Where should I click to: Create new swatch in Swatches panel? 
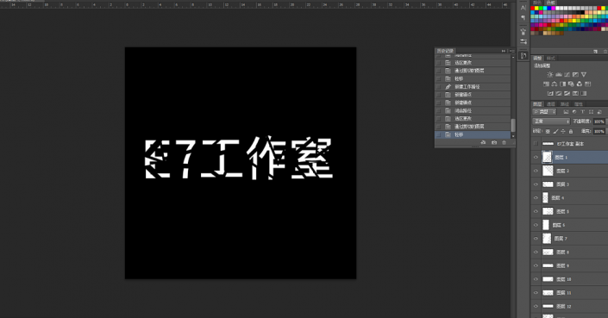(596, 51)
